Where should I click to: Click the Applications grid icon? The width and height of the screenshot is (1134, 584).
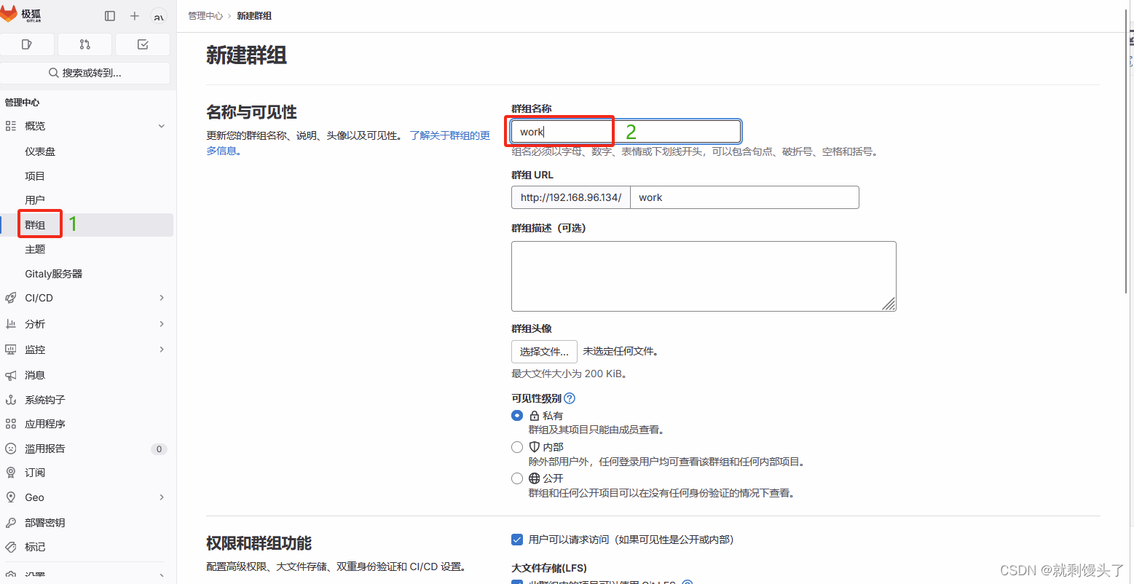pyautogui.click(x=11, y=424)
